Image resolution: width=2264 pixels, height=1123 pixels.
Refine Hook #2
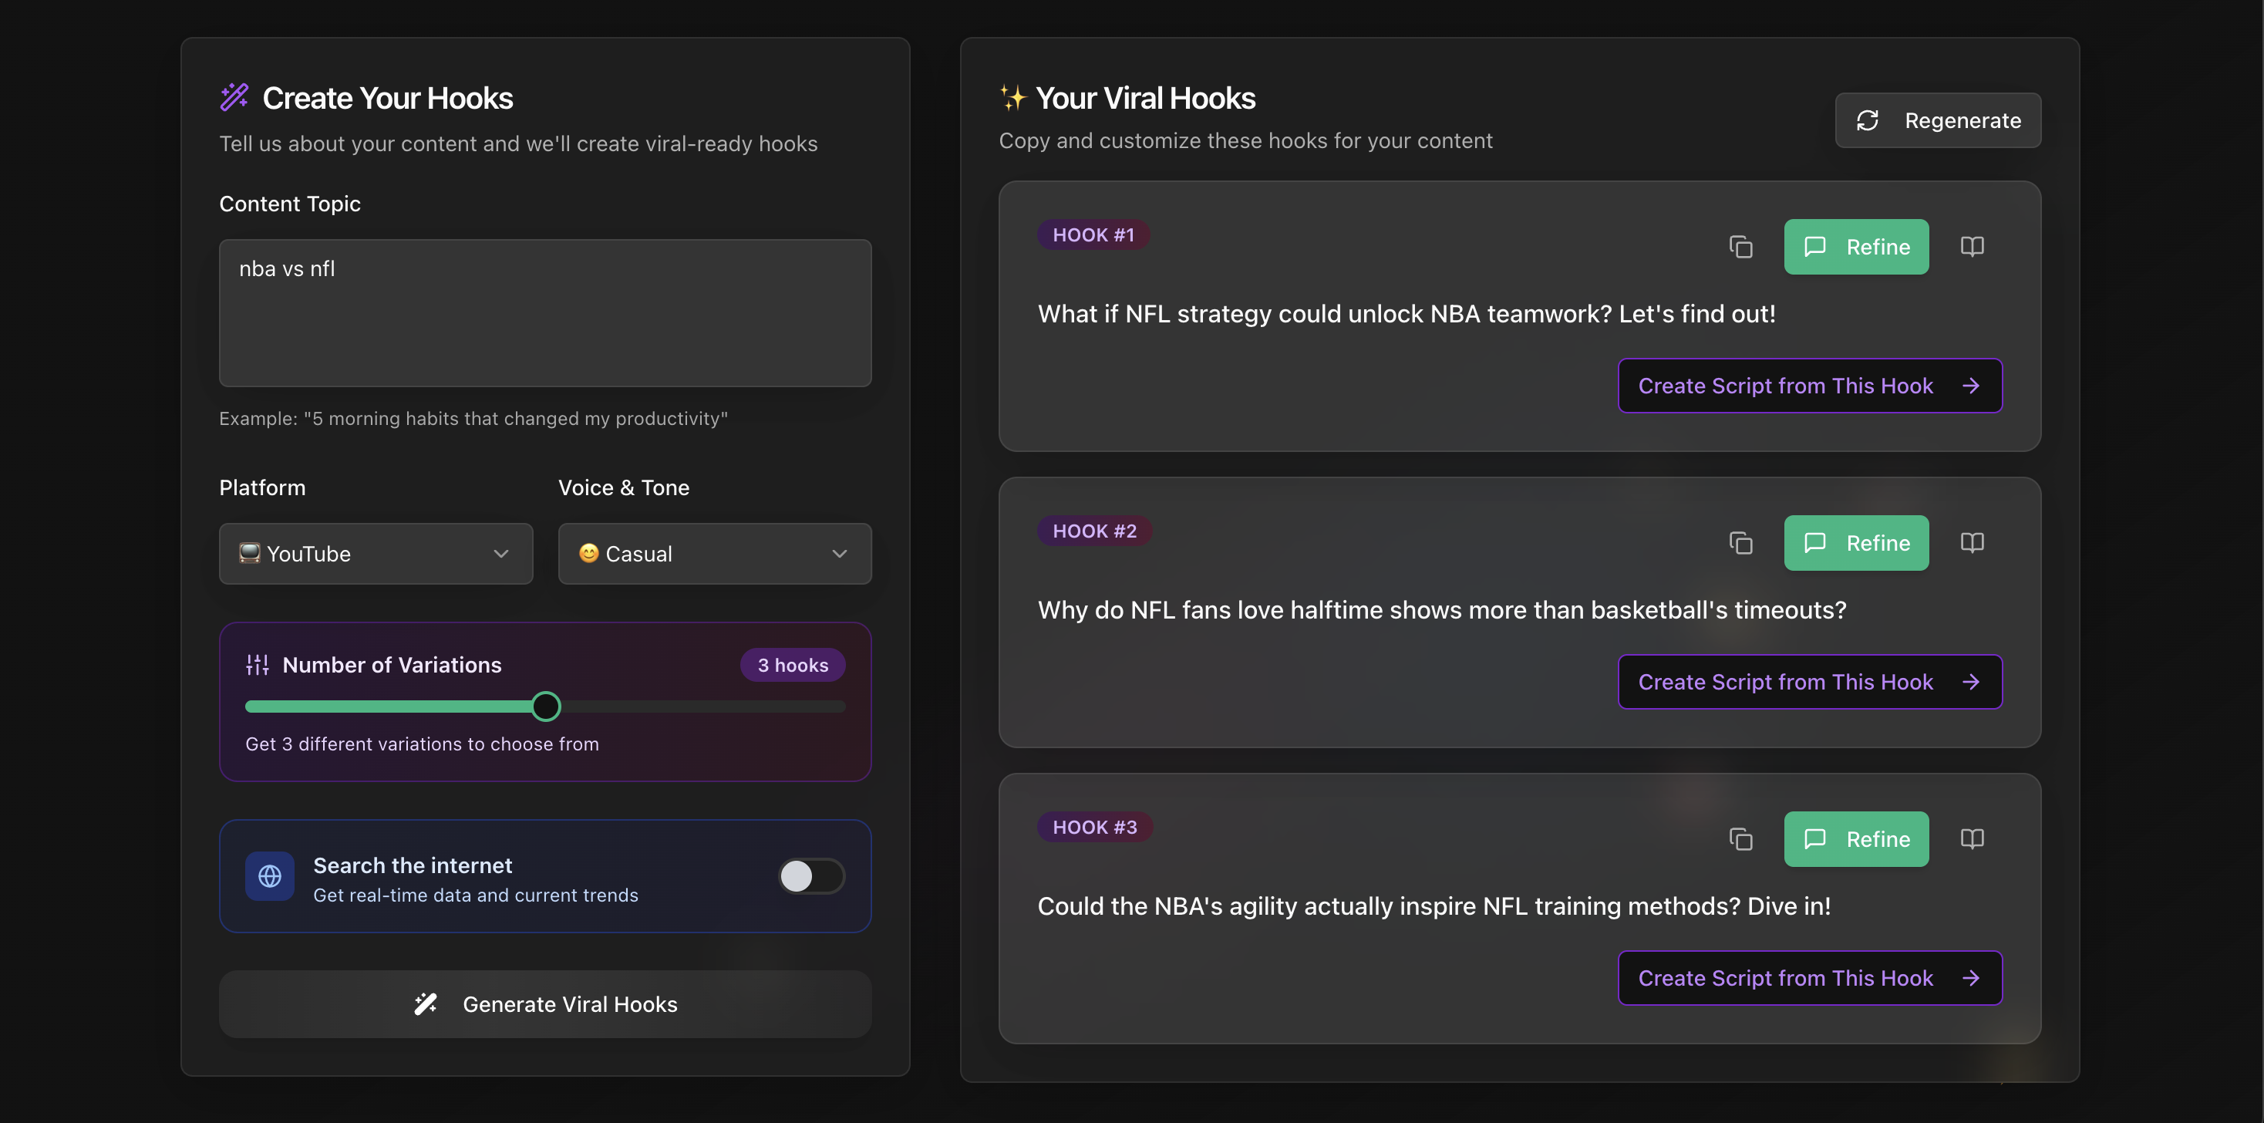click(1855, 544)
